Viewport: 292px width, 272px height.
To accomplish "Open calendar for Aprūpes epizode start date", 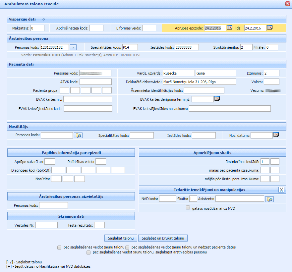I will 230,27.
